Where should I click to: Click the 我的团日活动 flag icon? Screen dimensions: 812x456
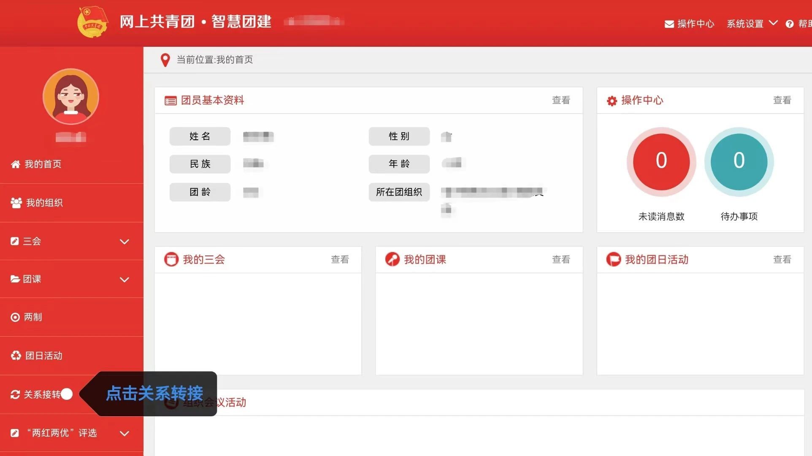point(613,259)
